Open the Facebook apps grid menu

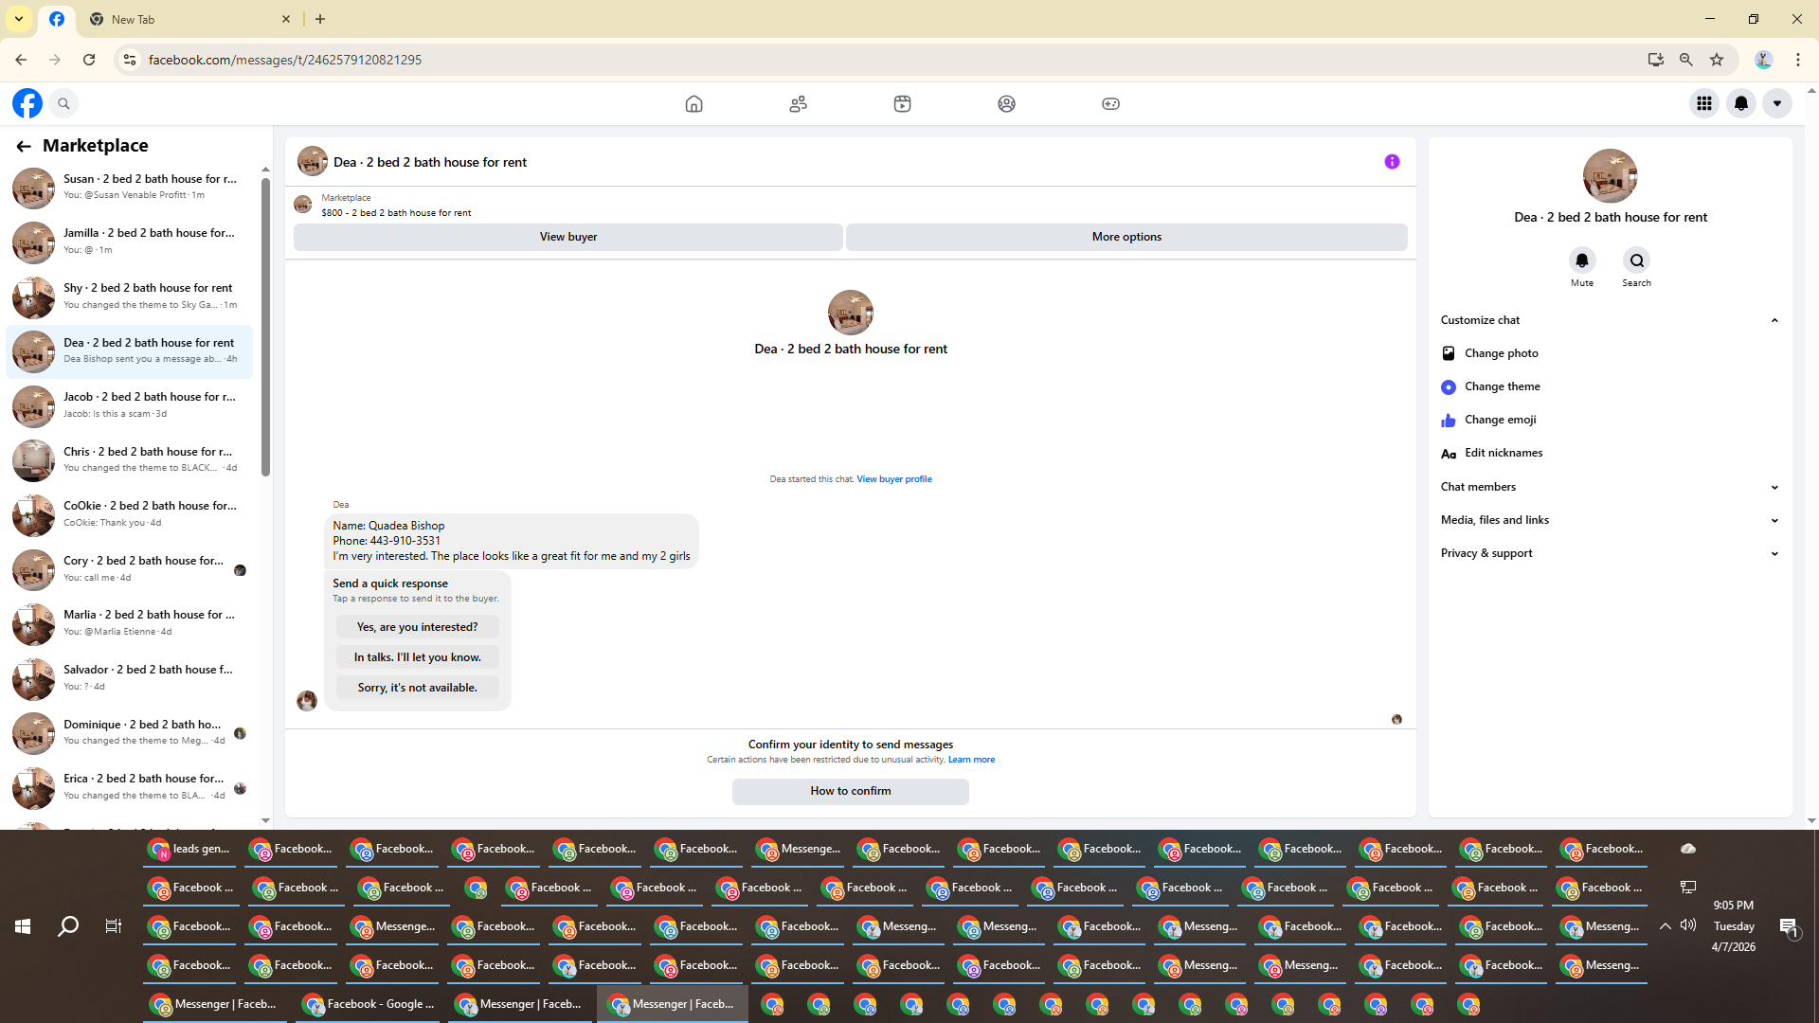tap(1703, 104)
